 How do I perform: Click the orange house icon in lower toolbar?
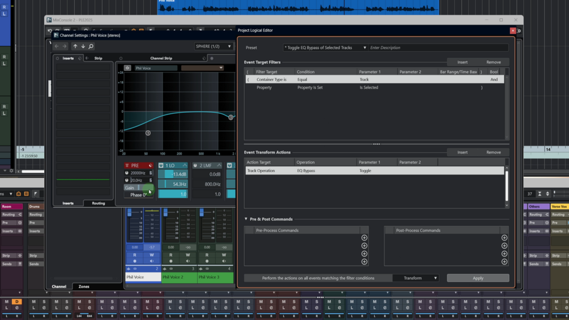click(19, 194)
